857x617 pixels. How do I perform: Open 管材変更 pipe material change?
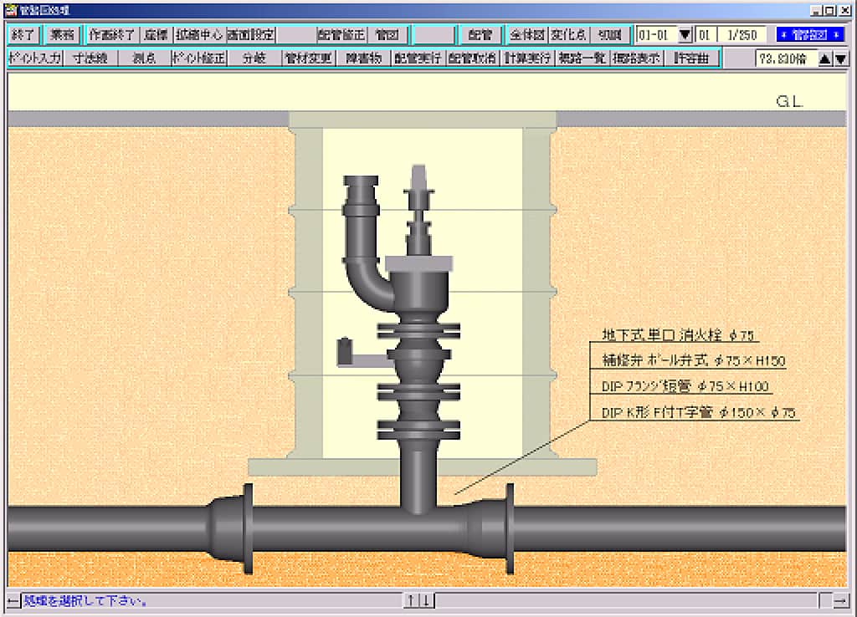[309, 59]
